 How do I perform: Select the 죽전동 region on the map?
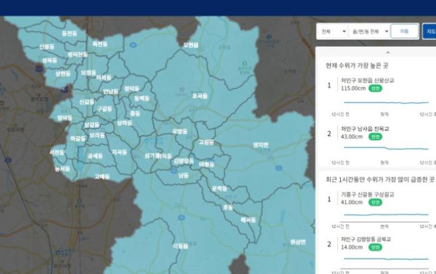pyautogui.click(x=100, y=44)
